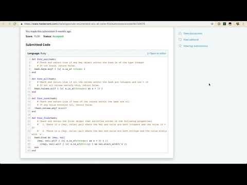247x185 pixels.
Task: Click Open in editor link
Action: click(x=156, y=53)
